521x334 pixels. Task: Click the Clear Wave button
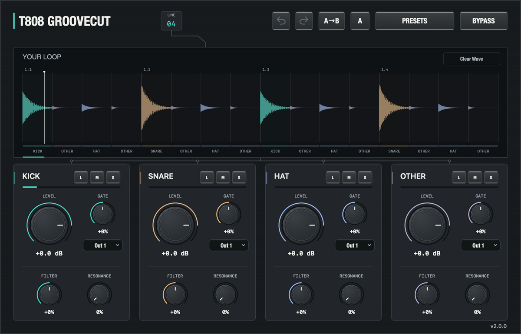tap(472, 59)
